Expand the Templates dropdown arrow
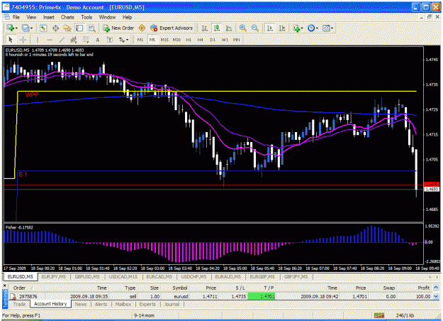The image size is (443, 321). pyautogui.click(x=332, y=28)
